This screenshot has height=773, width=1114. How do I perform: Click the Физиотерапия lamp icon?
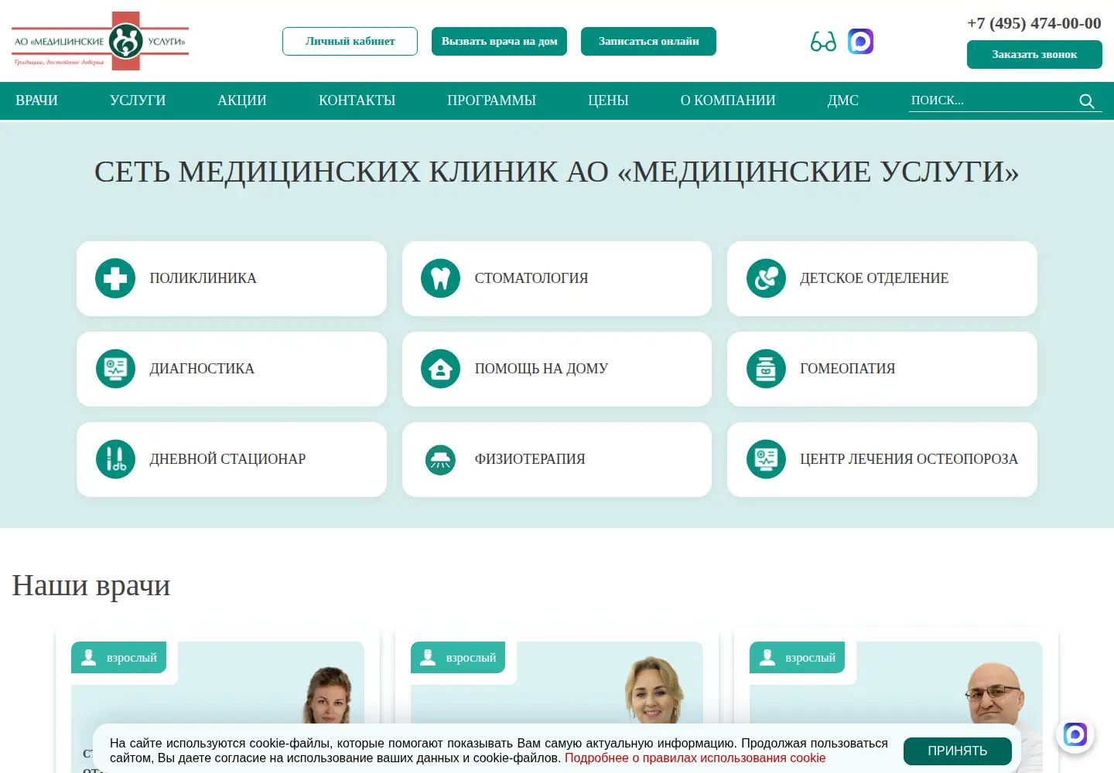point(440,460)
